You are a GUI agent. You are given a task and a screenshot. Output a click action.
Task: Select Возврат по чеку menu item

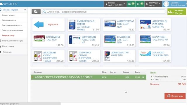coord(8,15)
